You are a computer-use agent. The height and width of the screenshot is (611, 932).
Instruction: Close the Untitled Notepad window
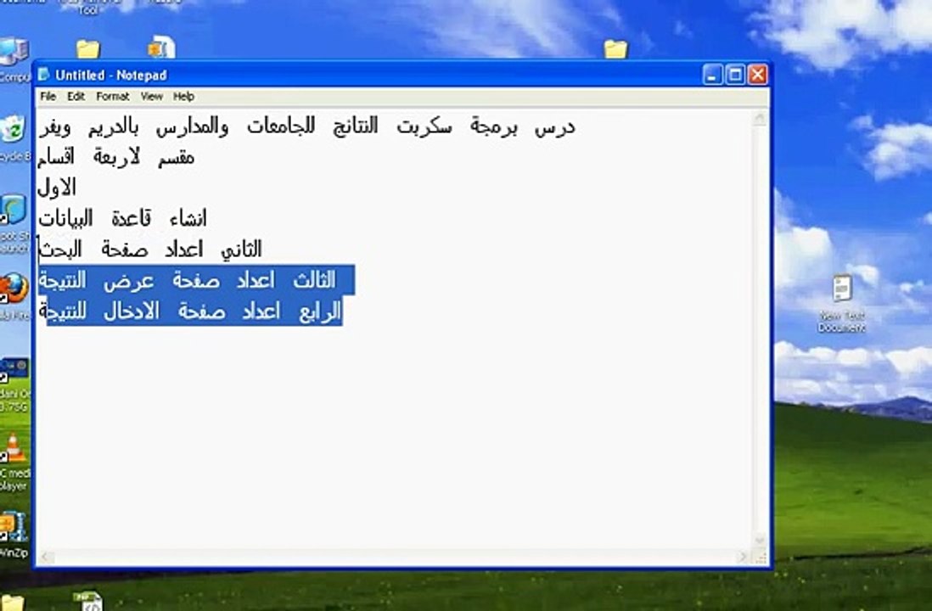click(757, 75)
